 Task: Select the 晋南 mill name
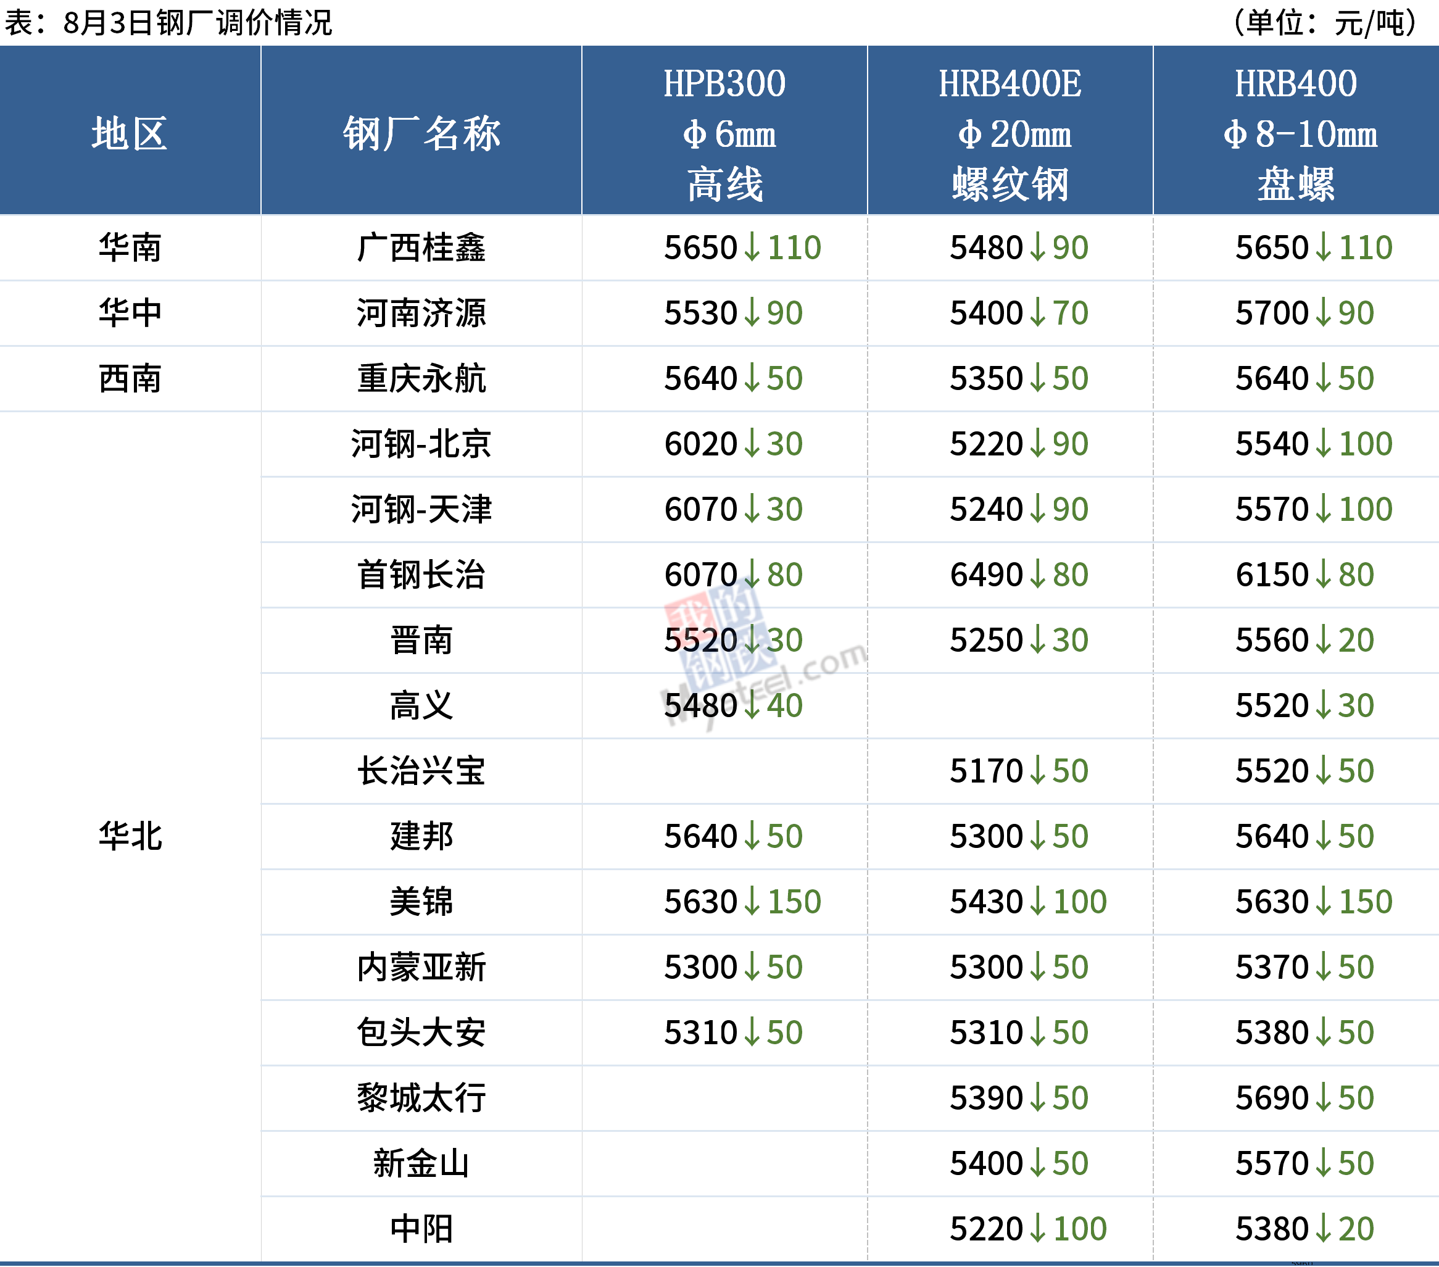[x=421, y=640]
